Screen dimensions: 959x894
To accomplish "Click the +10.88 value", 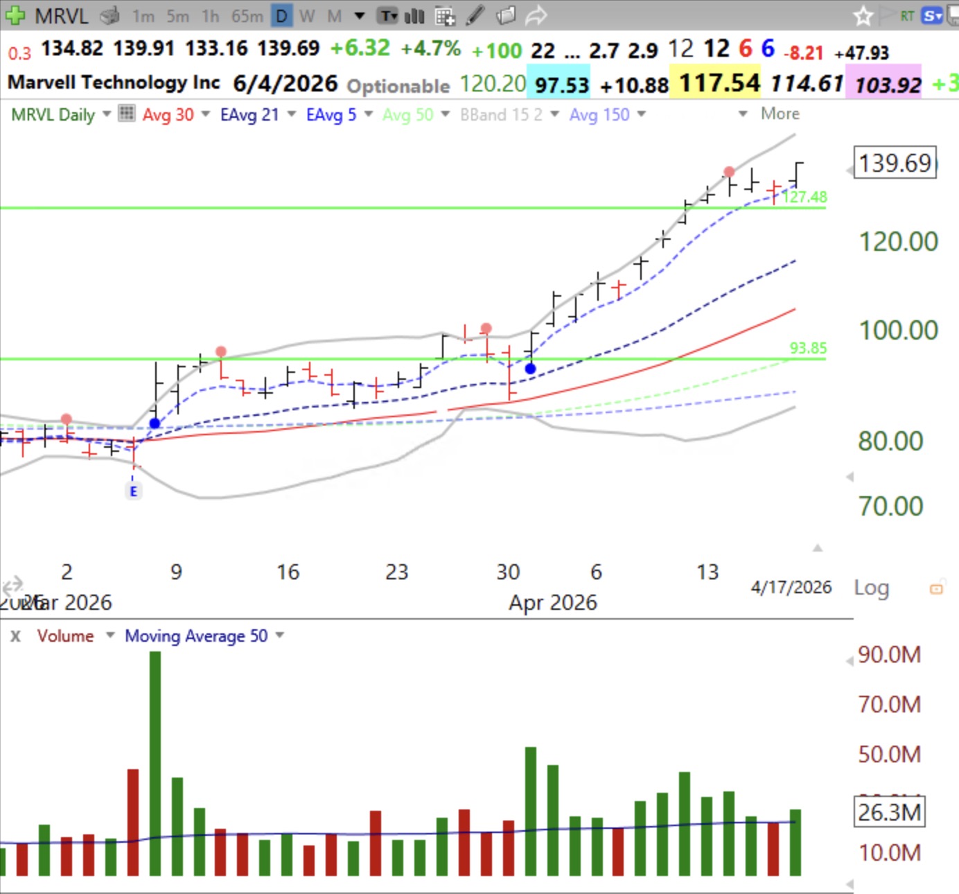I will coord(634,86).
